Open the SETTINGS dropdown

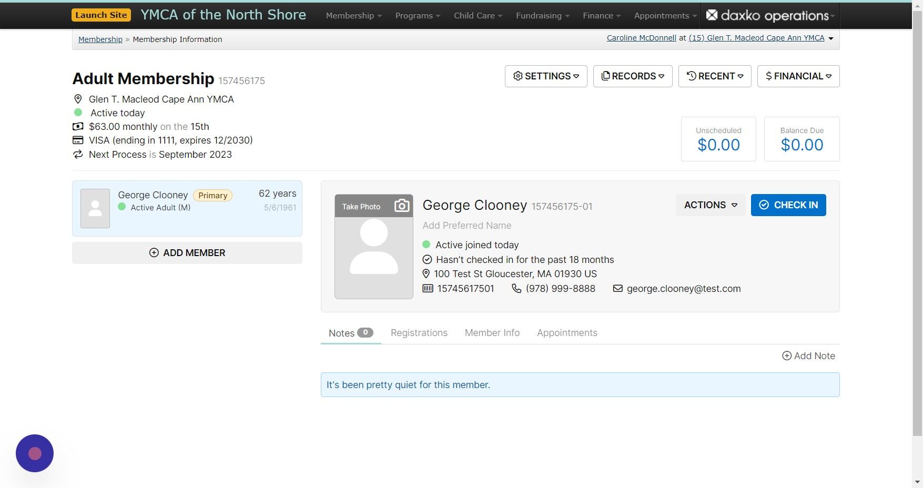click(546, 76)
